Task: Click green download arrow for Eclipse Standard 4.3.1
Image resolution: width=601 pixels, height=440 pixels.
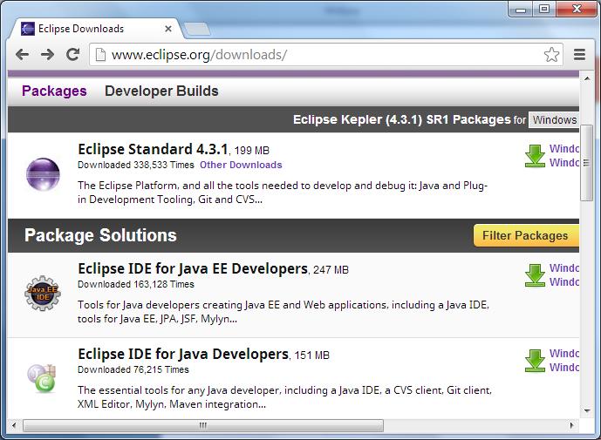Action: 535,156
